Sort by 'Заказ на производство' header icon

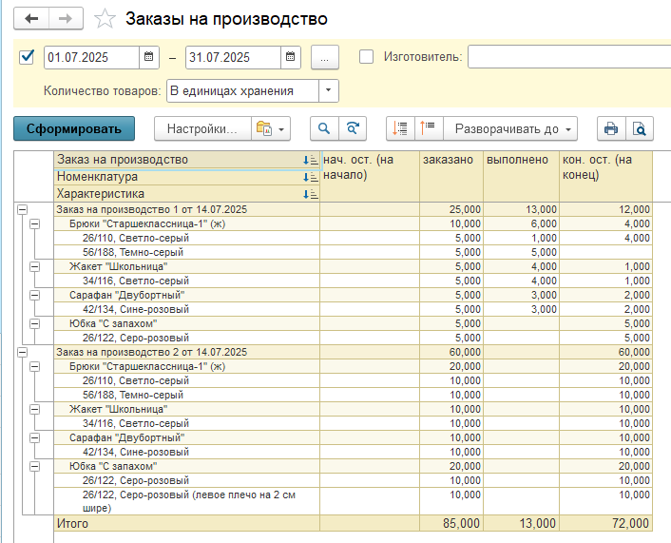click(x=310, y=160)
